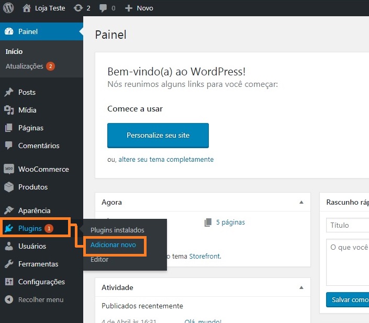Viewport: 369px width, 323px height.
Task: Click the Produtos box icon
Action: coord(9,187)
